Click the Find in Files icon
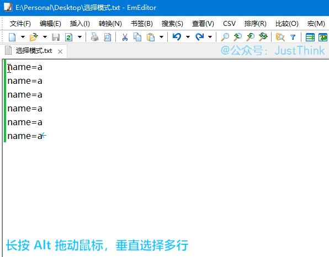329x257 pixels. [x=280, y=38]
